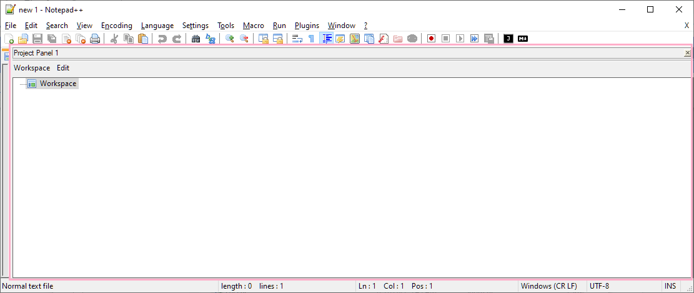Open Project Panel's Edit menu

[x=63, y=68]
